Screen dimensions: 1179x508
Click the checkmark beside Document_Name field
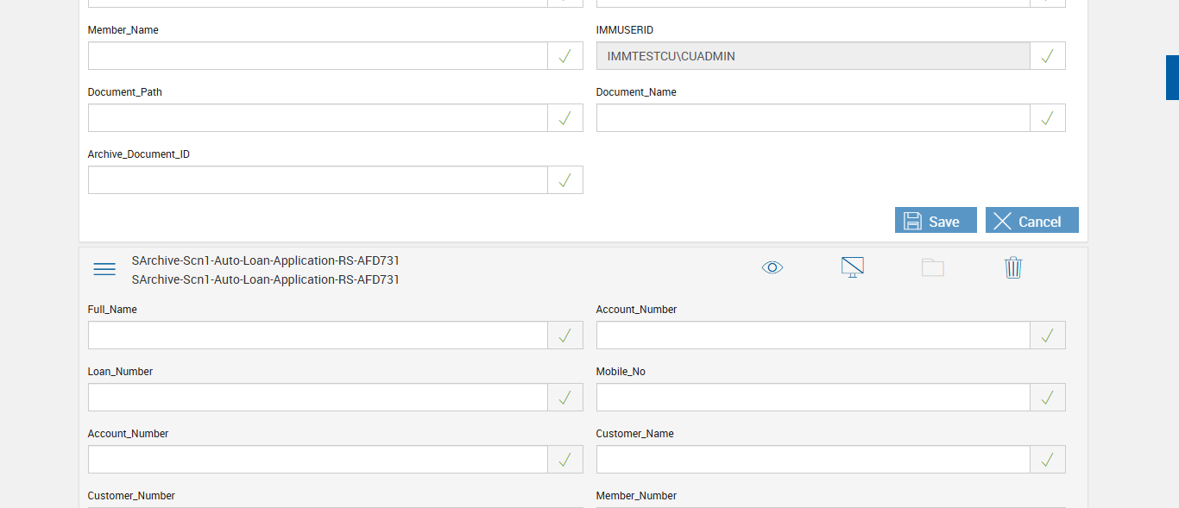coord(1048,118)
